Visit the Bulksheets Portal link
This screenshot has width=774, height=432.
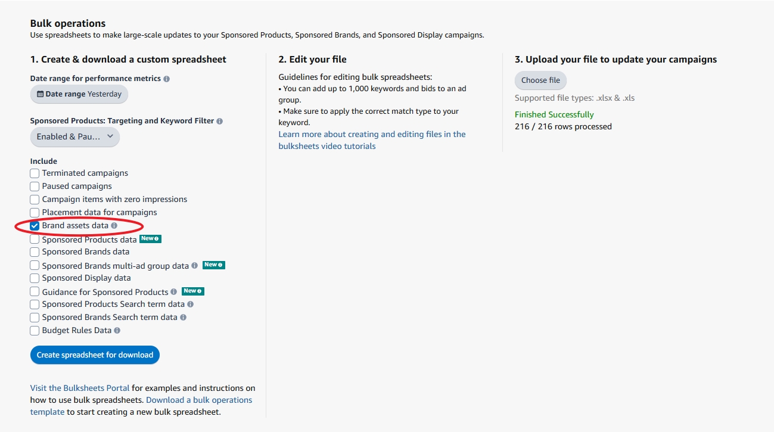tap(79, 387)
